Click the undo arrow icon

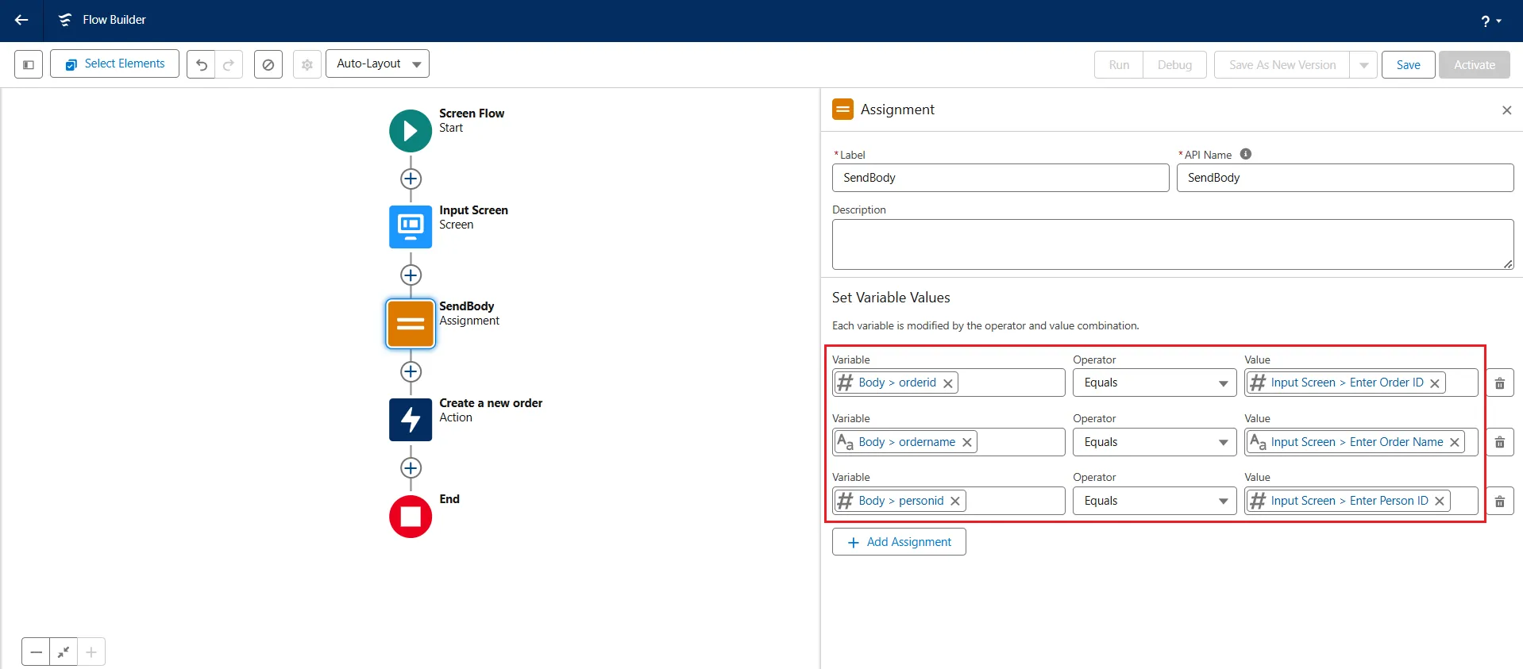(202, 64)
